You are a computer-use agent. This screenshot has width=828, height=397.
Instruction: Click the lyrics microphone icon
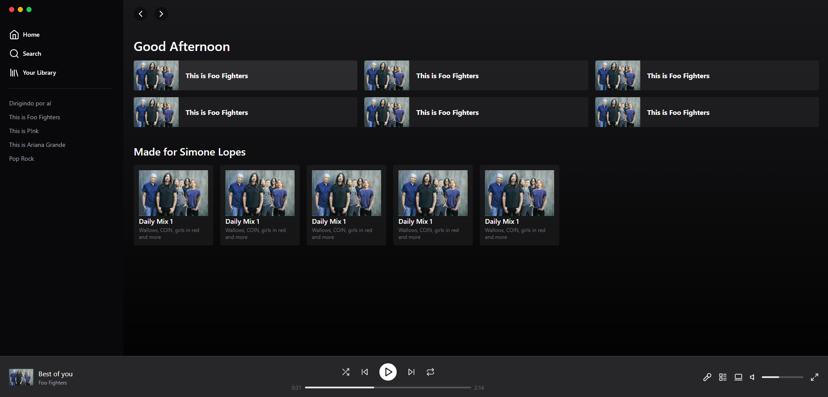tap(707, 377)
